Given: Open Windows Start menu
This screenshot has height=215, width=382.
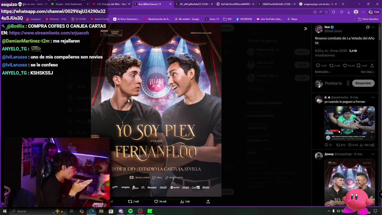Looking at the screenshot, I should [x=5, y=211].
